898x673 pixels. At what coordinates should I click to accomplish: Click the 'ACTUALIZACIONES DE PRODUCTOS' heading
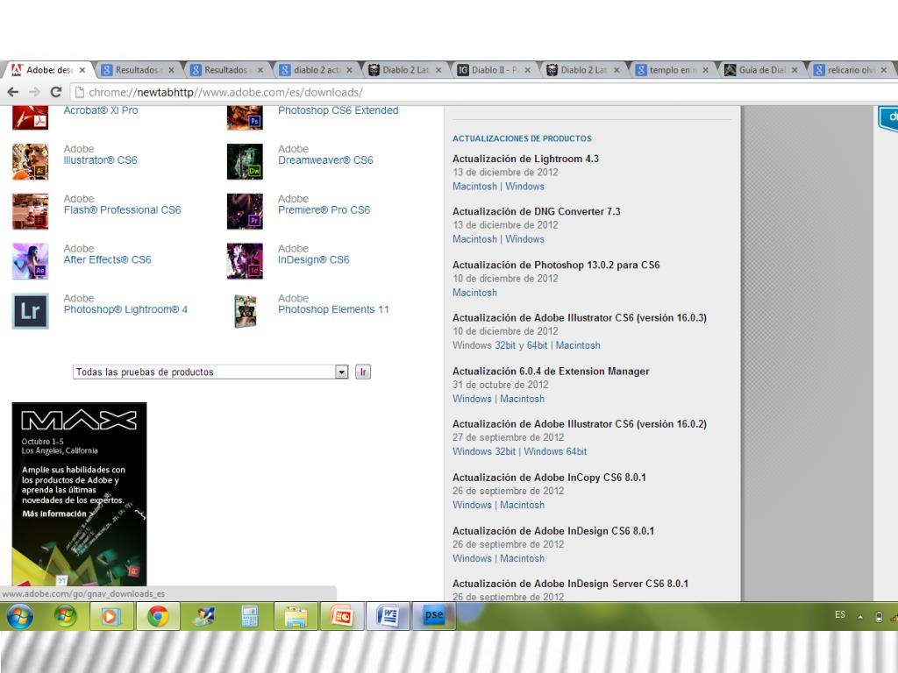pos(522,138)
